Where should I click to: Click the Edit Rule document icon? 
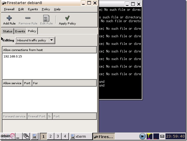point(46,18)
